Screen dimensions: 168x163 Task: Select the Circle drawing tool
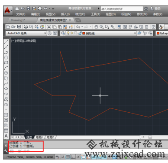click(x=6, y=73)
